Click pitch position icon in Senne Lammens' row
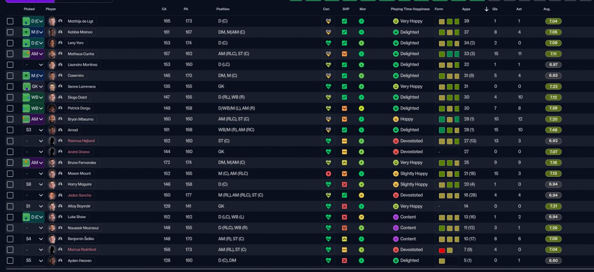The height and width of the screenshot is (272, 594). [x=27, y=86]
